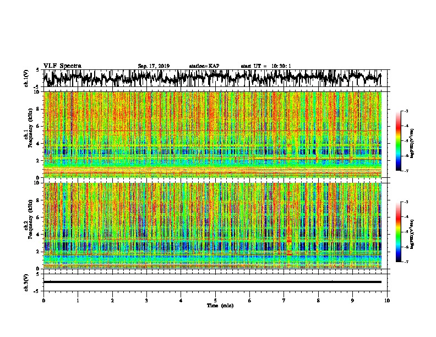Screen dimensions: 436x337
Task: Click the 'Time (min)' axis label
Action: coord(220,306)
